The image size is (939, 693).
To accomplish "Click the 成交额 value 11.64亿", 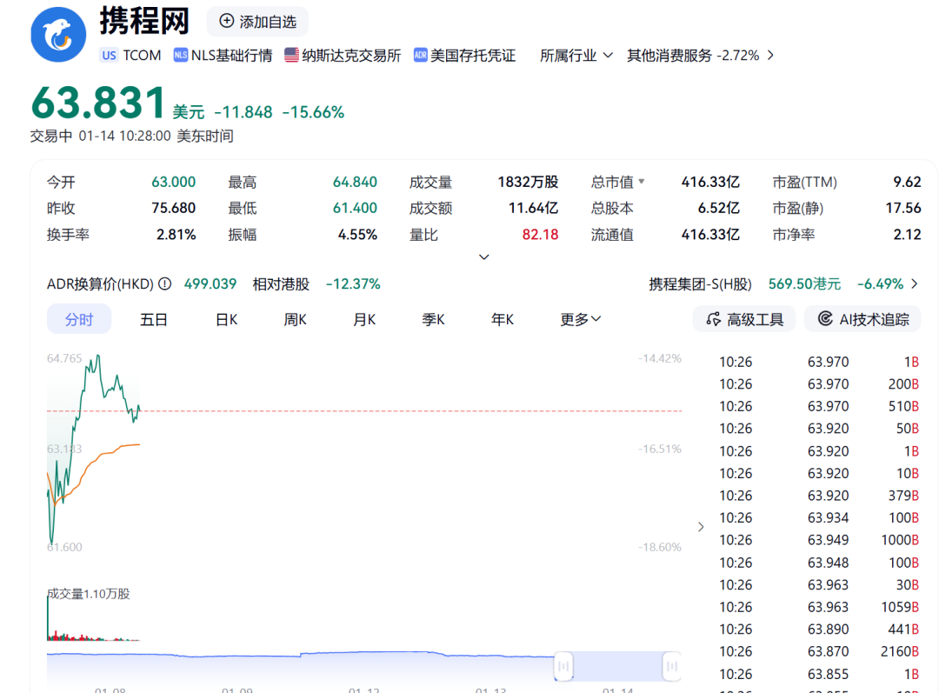I will [x=533, y=209].
